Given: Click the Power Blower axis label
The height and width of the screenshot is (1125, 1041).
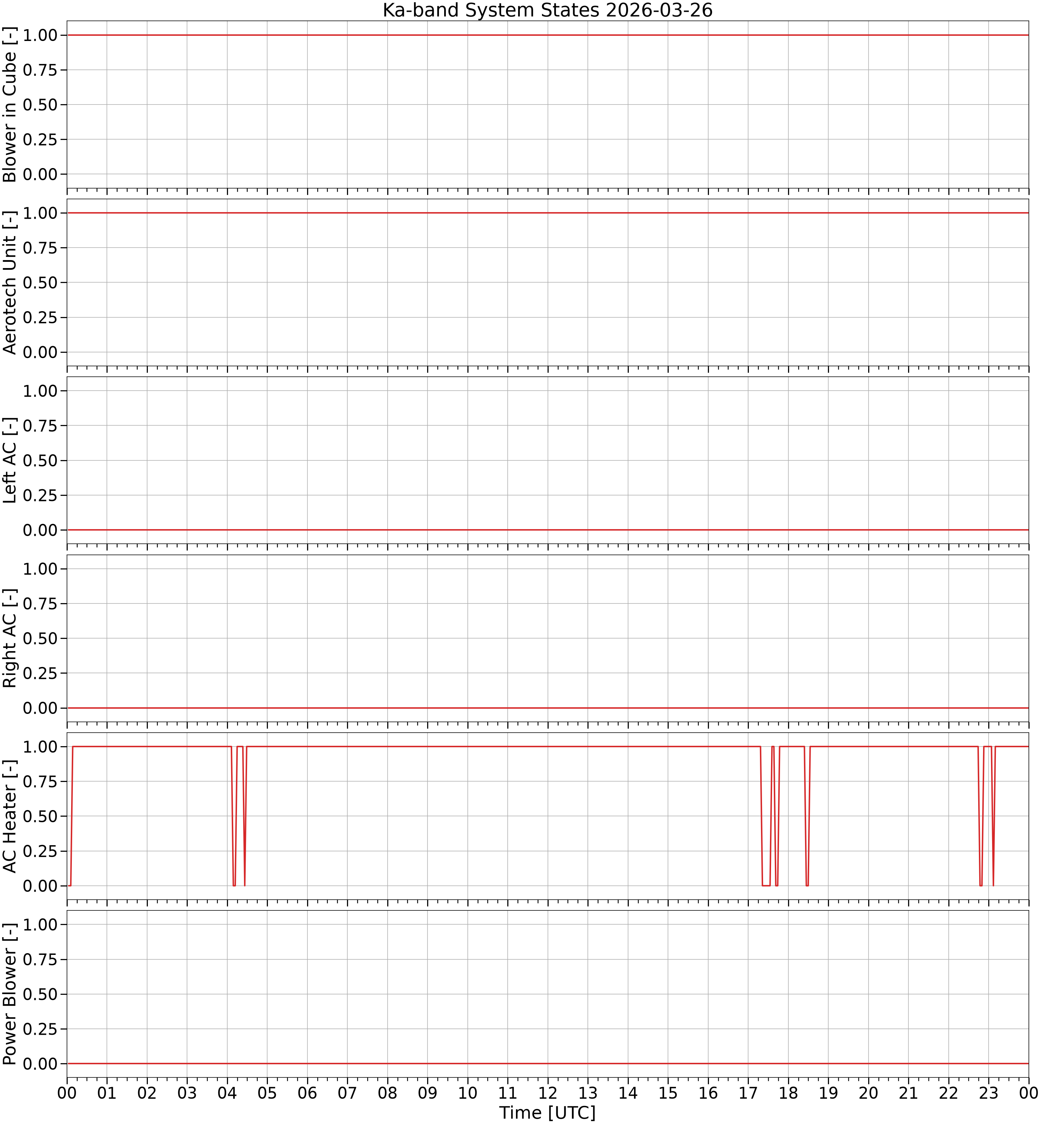Looking at the screenshot, I should tap(10, 994).
